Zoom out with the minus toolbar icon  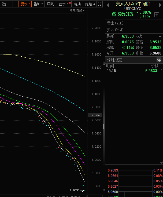point(16,4)
